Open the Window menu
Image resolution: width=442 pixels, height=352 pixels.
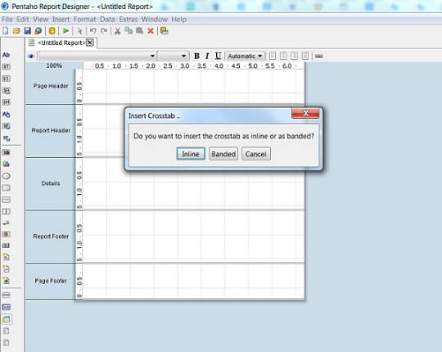tap(154, 19)
